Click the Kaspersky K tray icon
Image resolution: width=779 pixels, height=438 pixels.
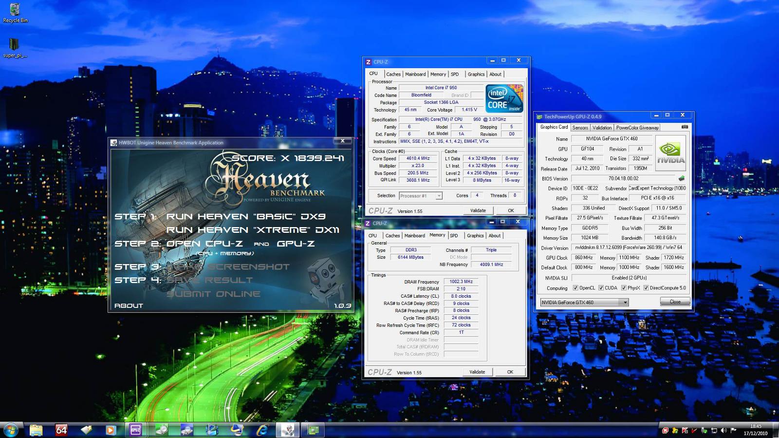pos(685,430)
